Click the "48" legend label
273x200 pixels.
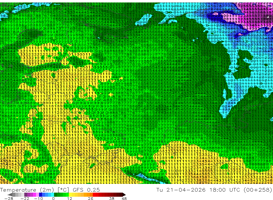click(x=124, y=199)
